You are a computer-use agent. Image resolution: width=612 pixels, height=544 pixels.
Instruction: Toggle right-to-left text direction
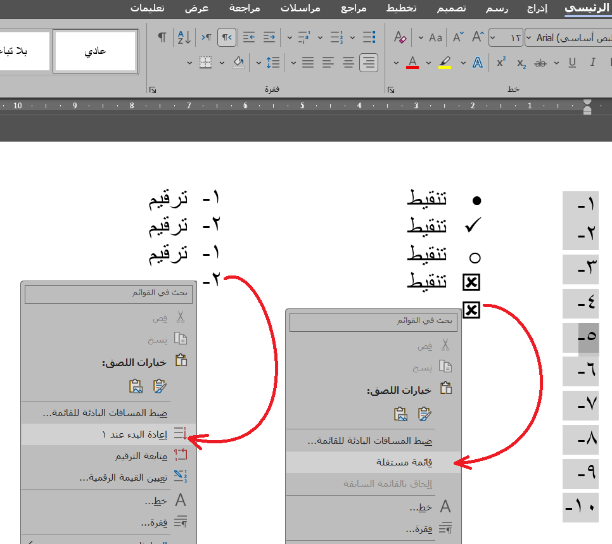[227, 37]
